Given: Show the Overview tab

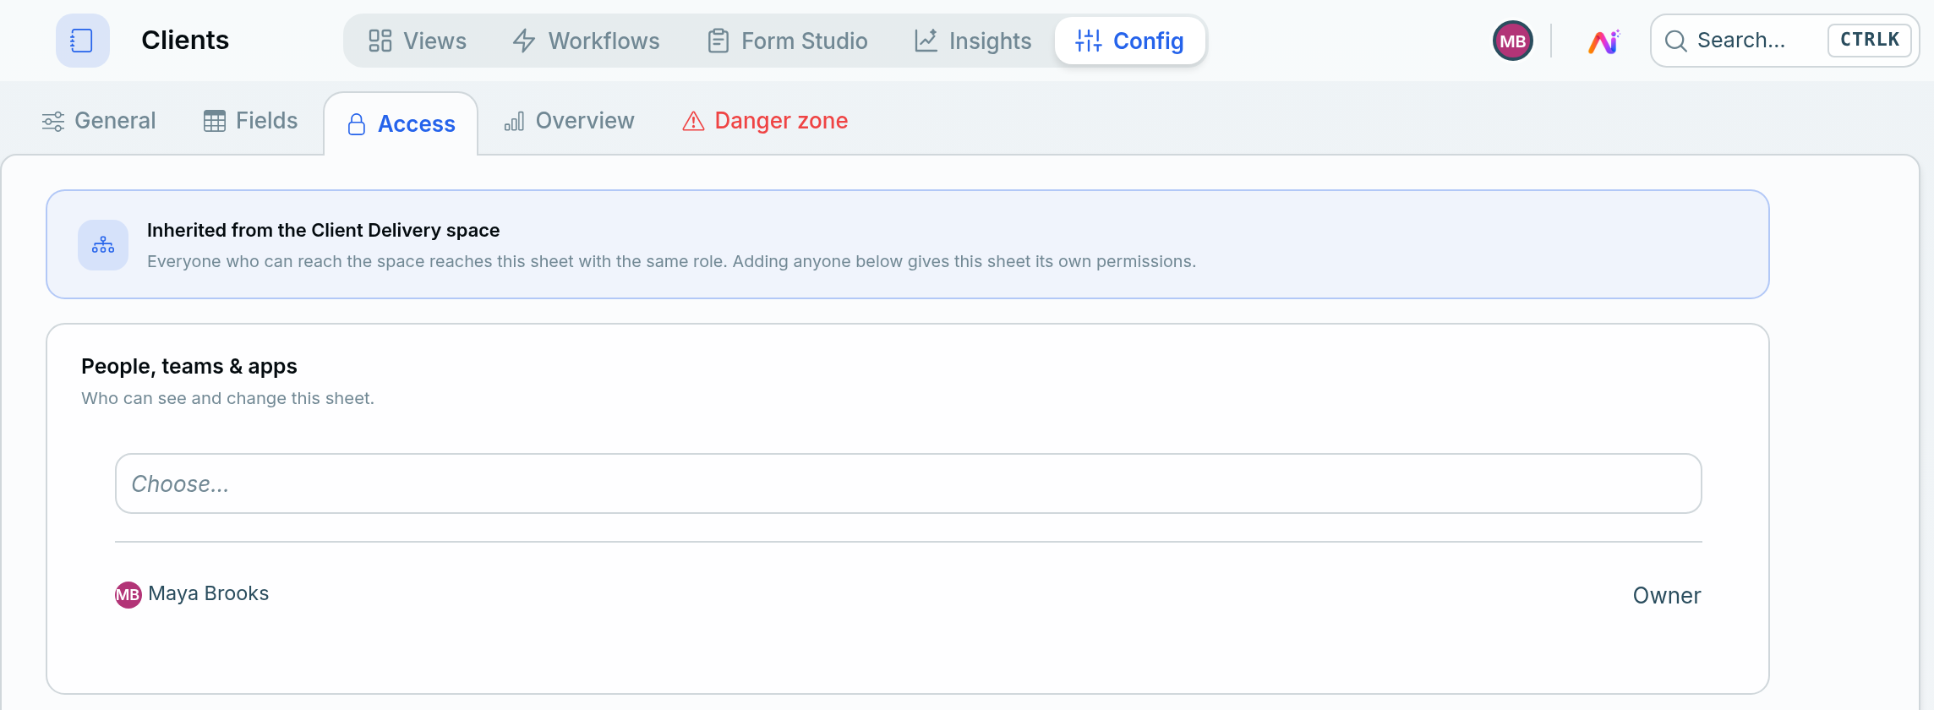Looking at the screenshot, I should click(x=569, y=121).
